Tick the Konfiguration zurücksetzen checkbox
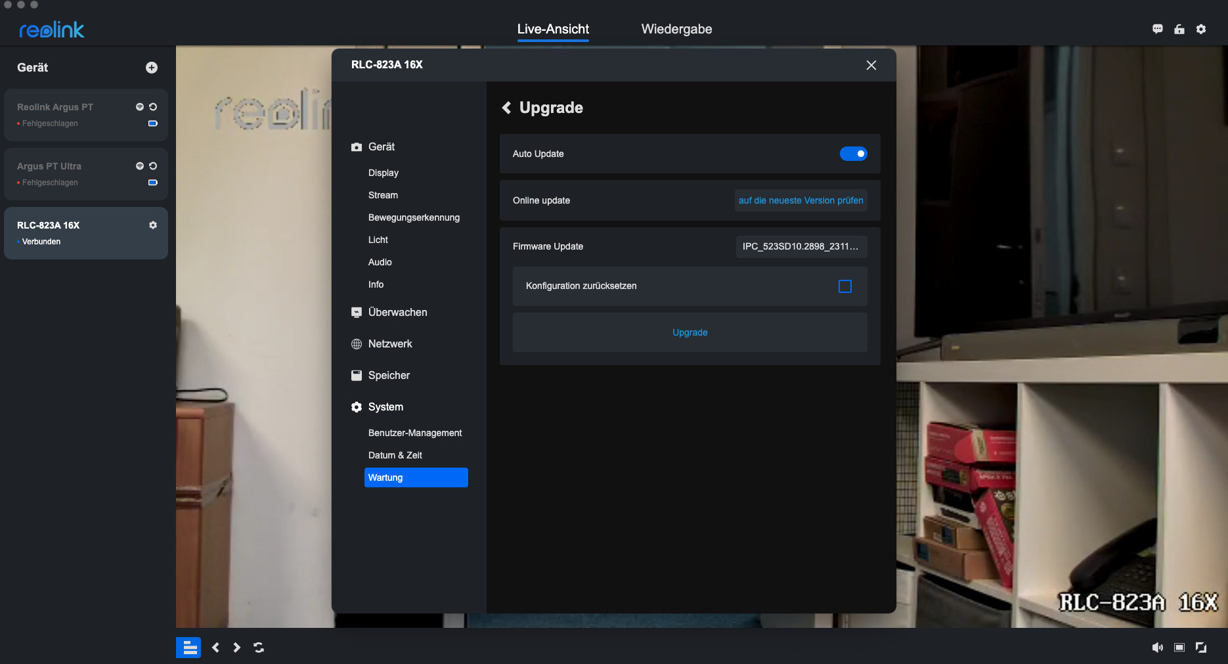This screenshot has width=1228, height=664. (845, 286)
